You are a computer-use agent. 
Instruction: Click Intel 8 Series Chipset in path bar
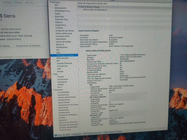click(113, 132)
